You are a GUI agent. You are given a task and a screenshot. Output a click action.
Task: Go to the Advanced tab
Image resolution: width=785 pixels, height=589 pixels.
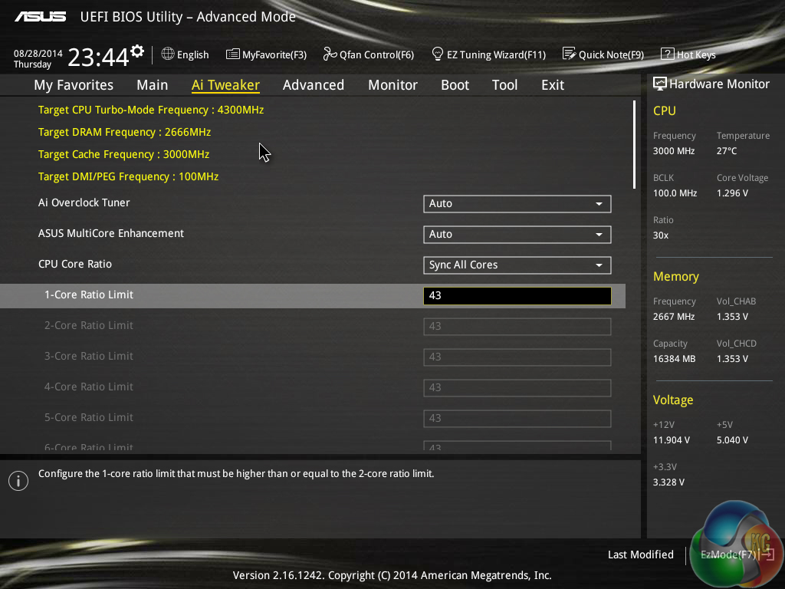click(314, 85)
